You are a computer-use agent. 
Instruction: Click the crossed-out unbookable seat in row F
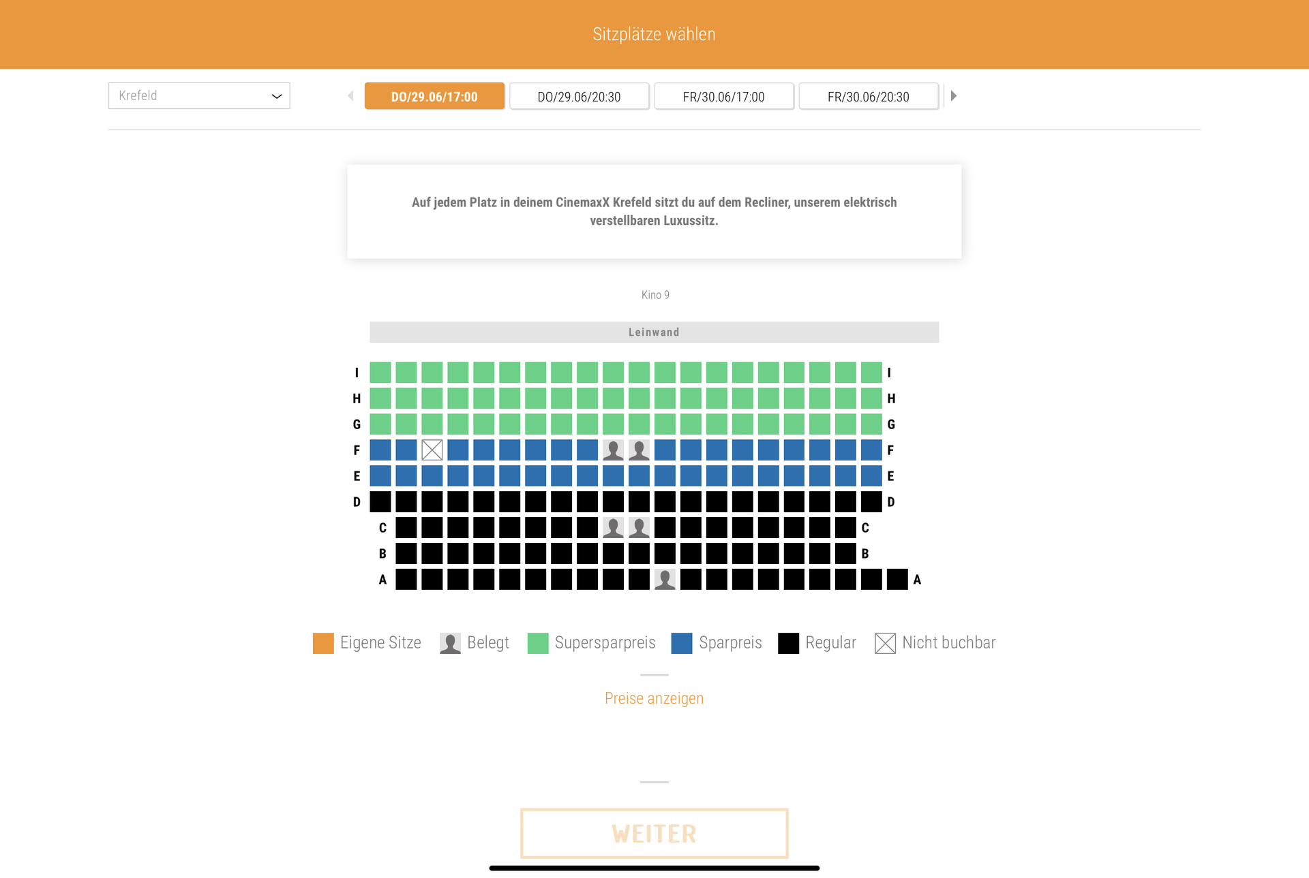(432, 450)
